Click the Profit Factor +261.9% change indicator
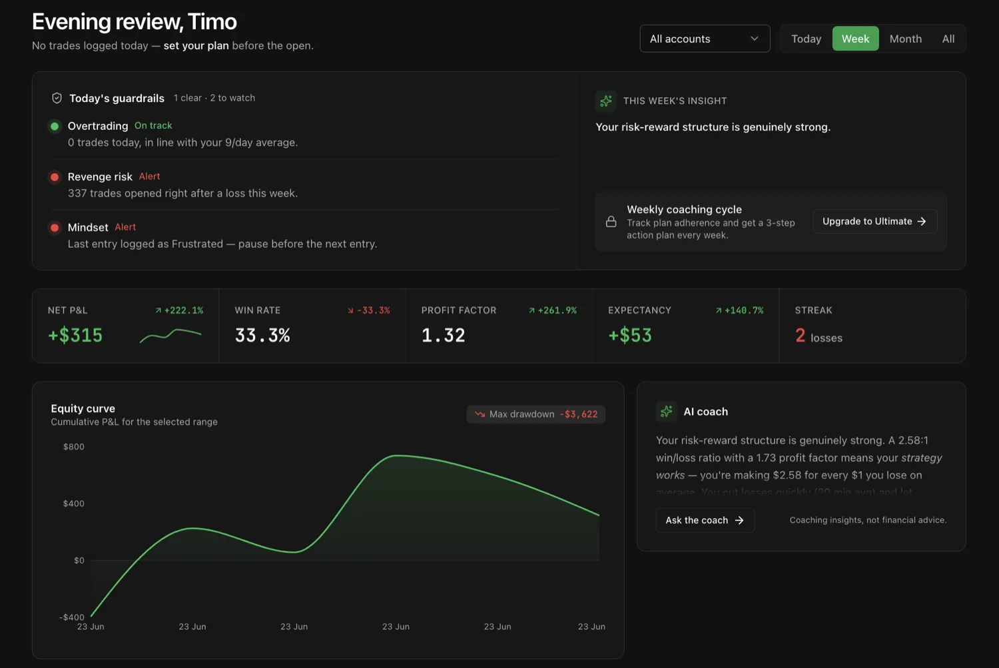This screenshot has height=668, width=999. pos(553,310)
